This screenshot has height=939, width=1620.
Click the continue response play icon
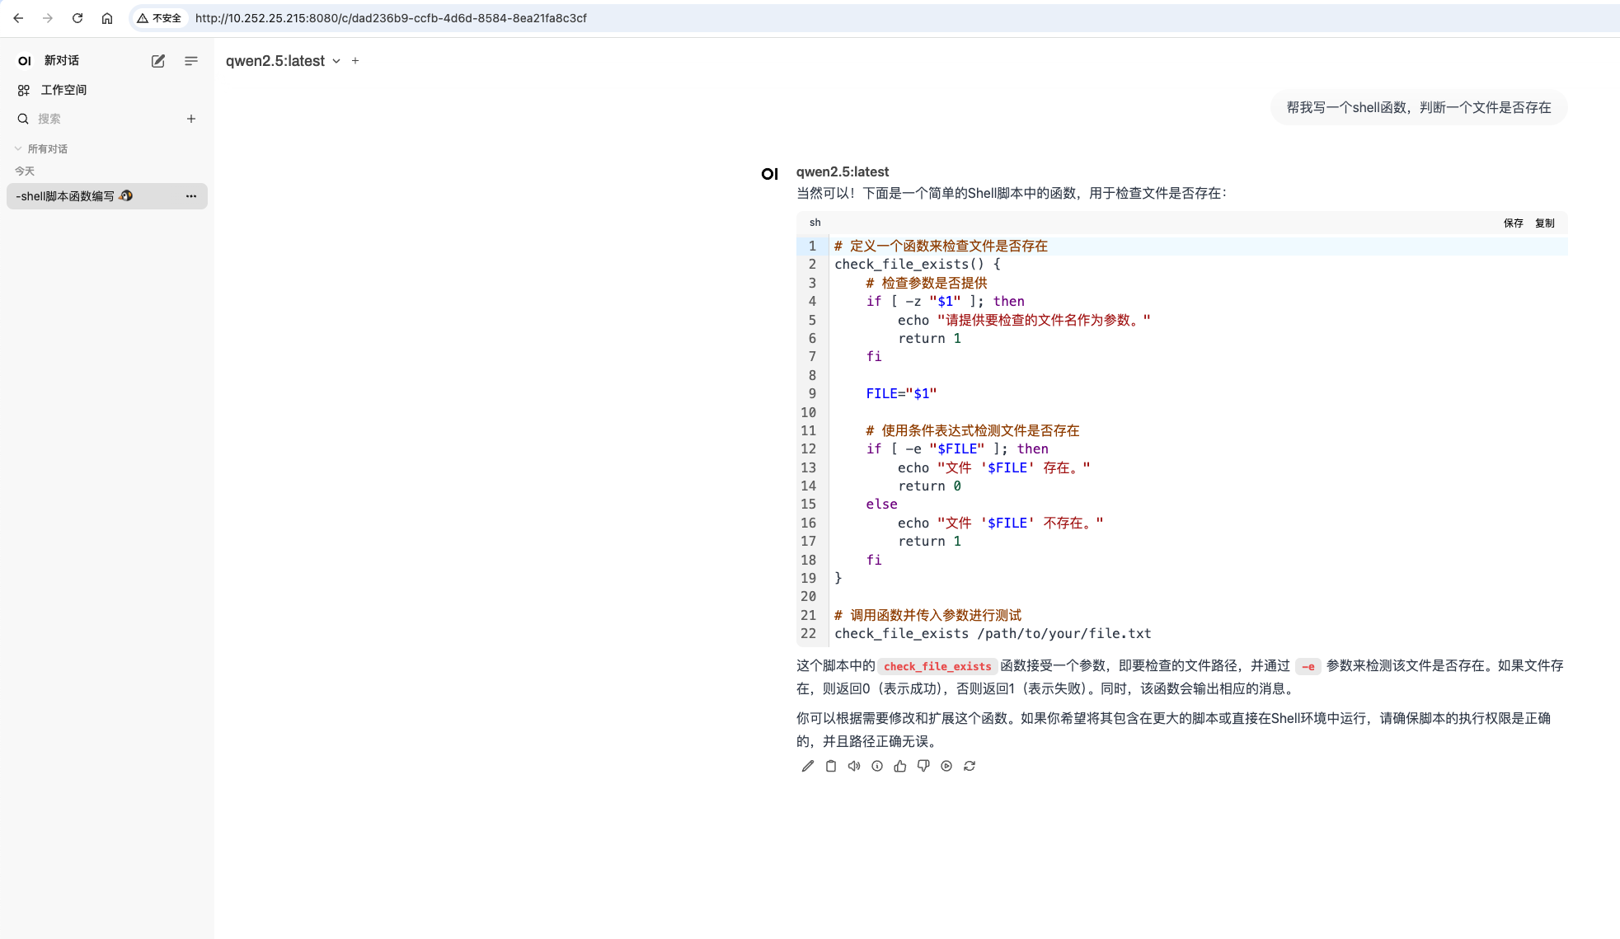[x=946, y=766]
